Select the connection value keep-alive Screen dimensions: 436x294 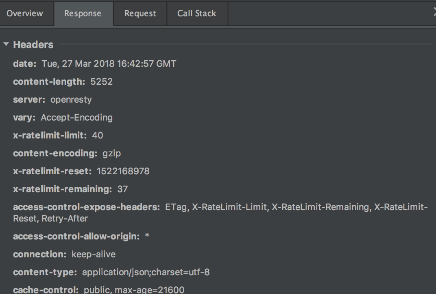pos(94,255)
